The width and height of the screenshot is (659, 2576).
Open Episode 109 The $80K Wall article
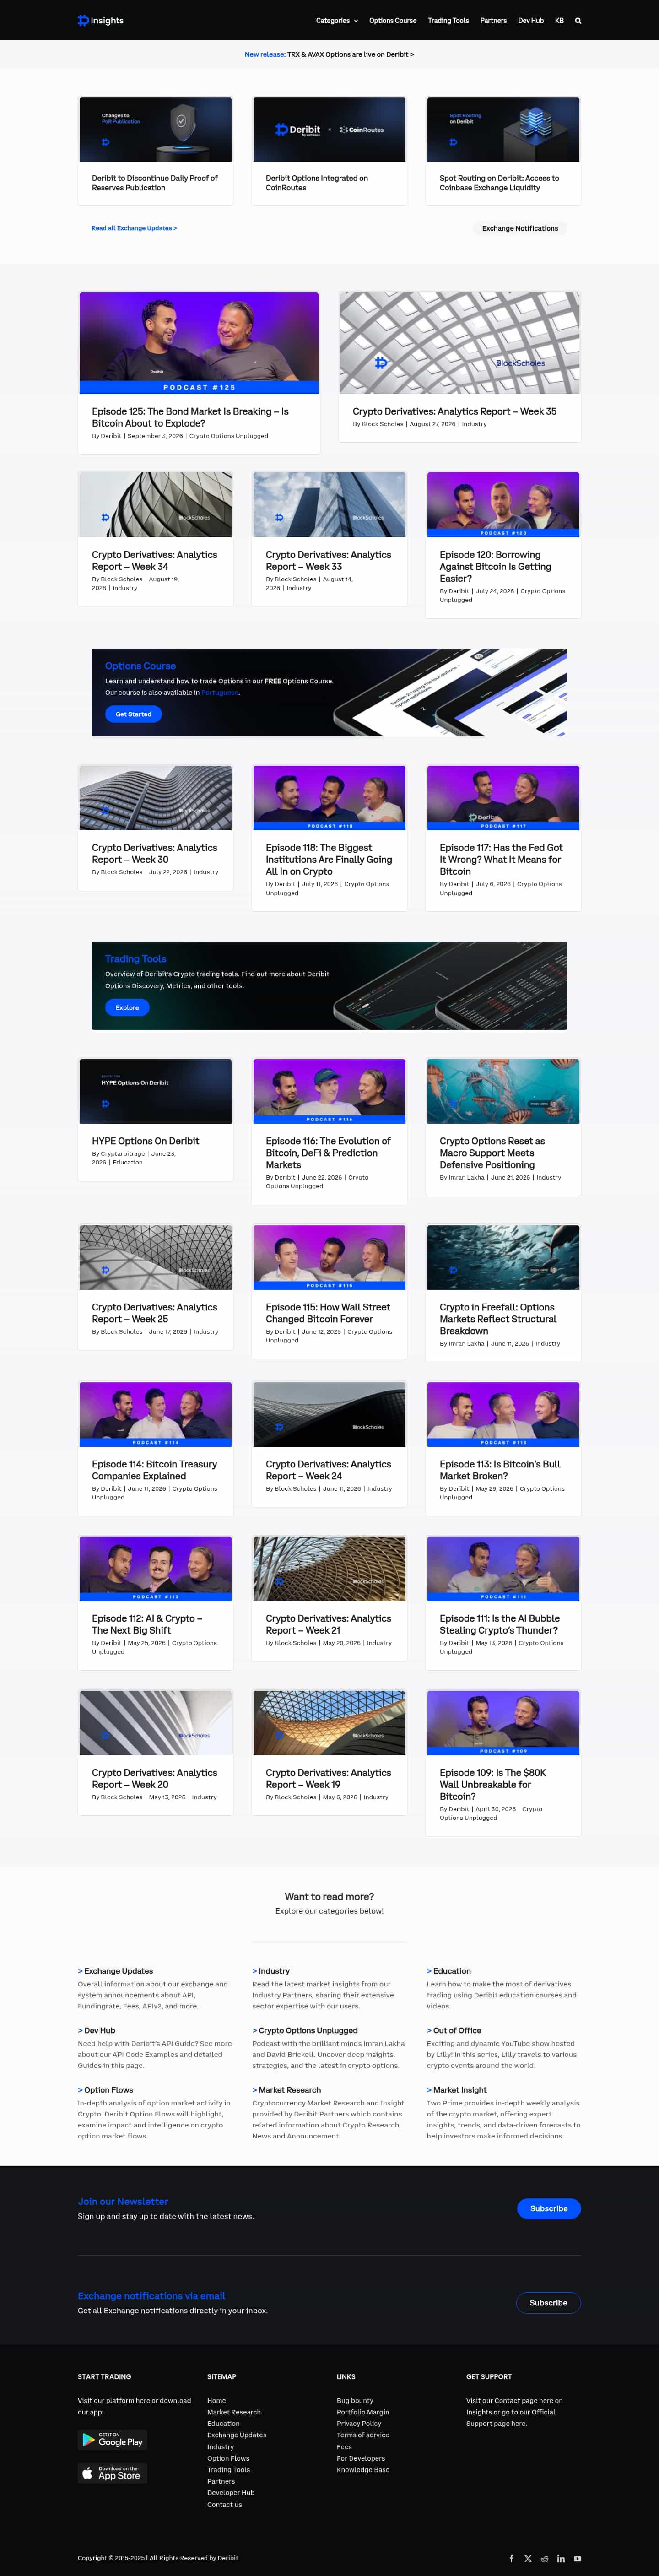pyautogui.click(x=493, y=1784)
